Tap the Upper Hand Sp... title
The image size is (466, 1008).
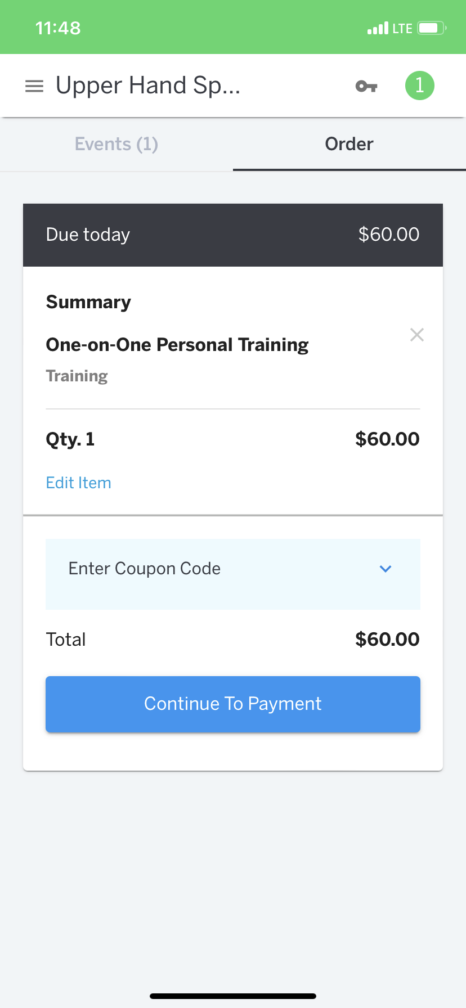coord(148,85)
